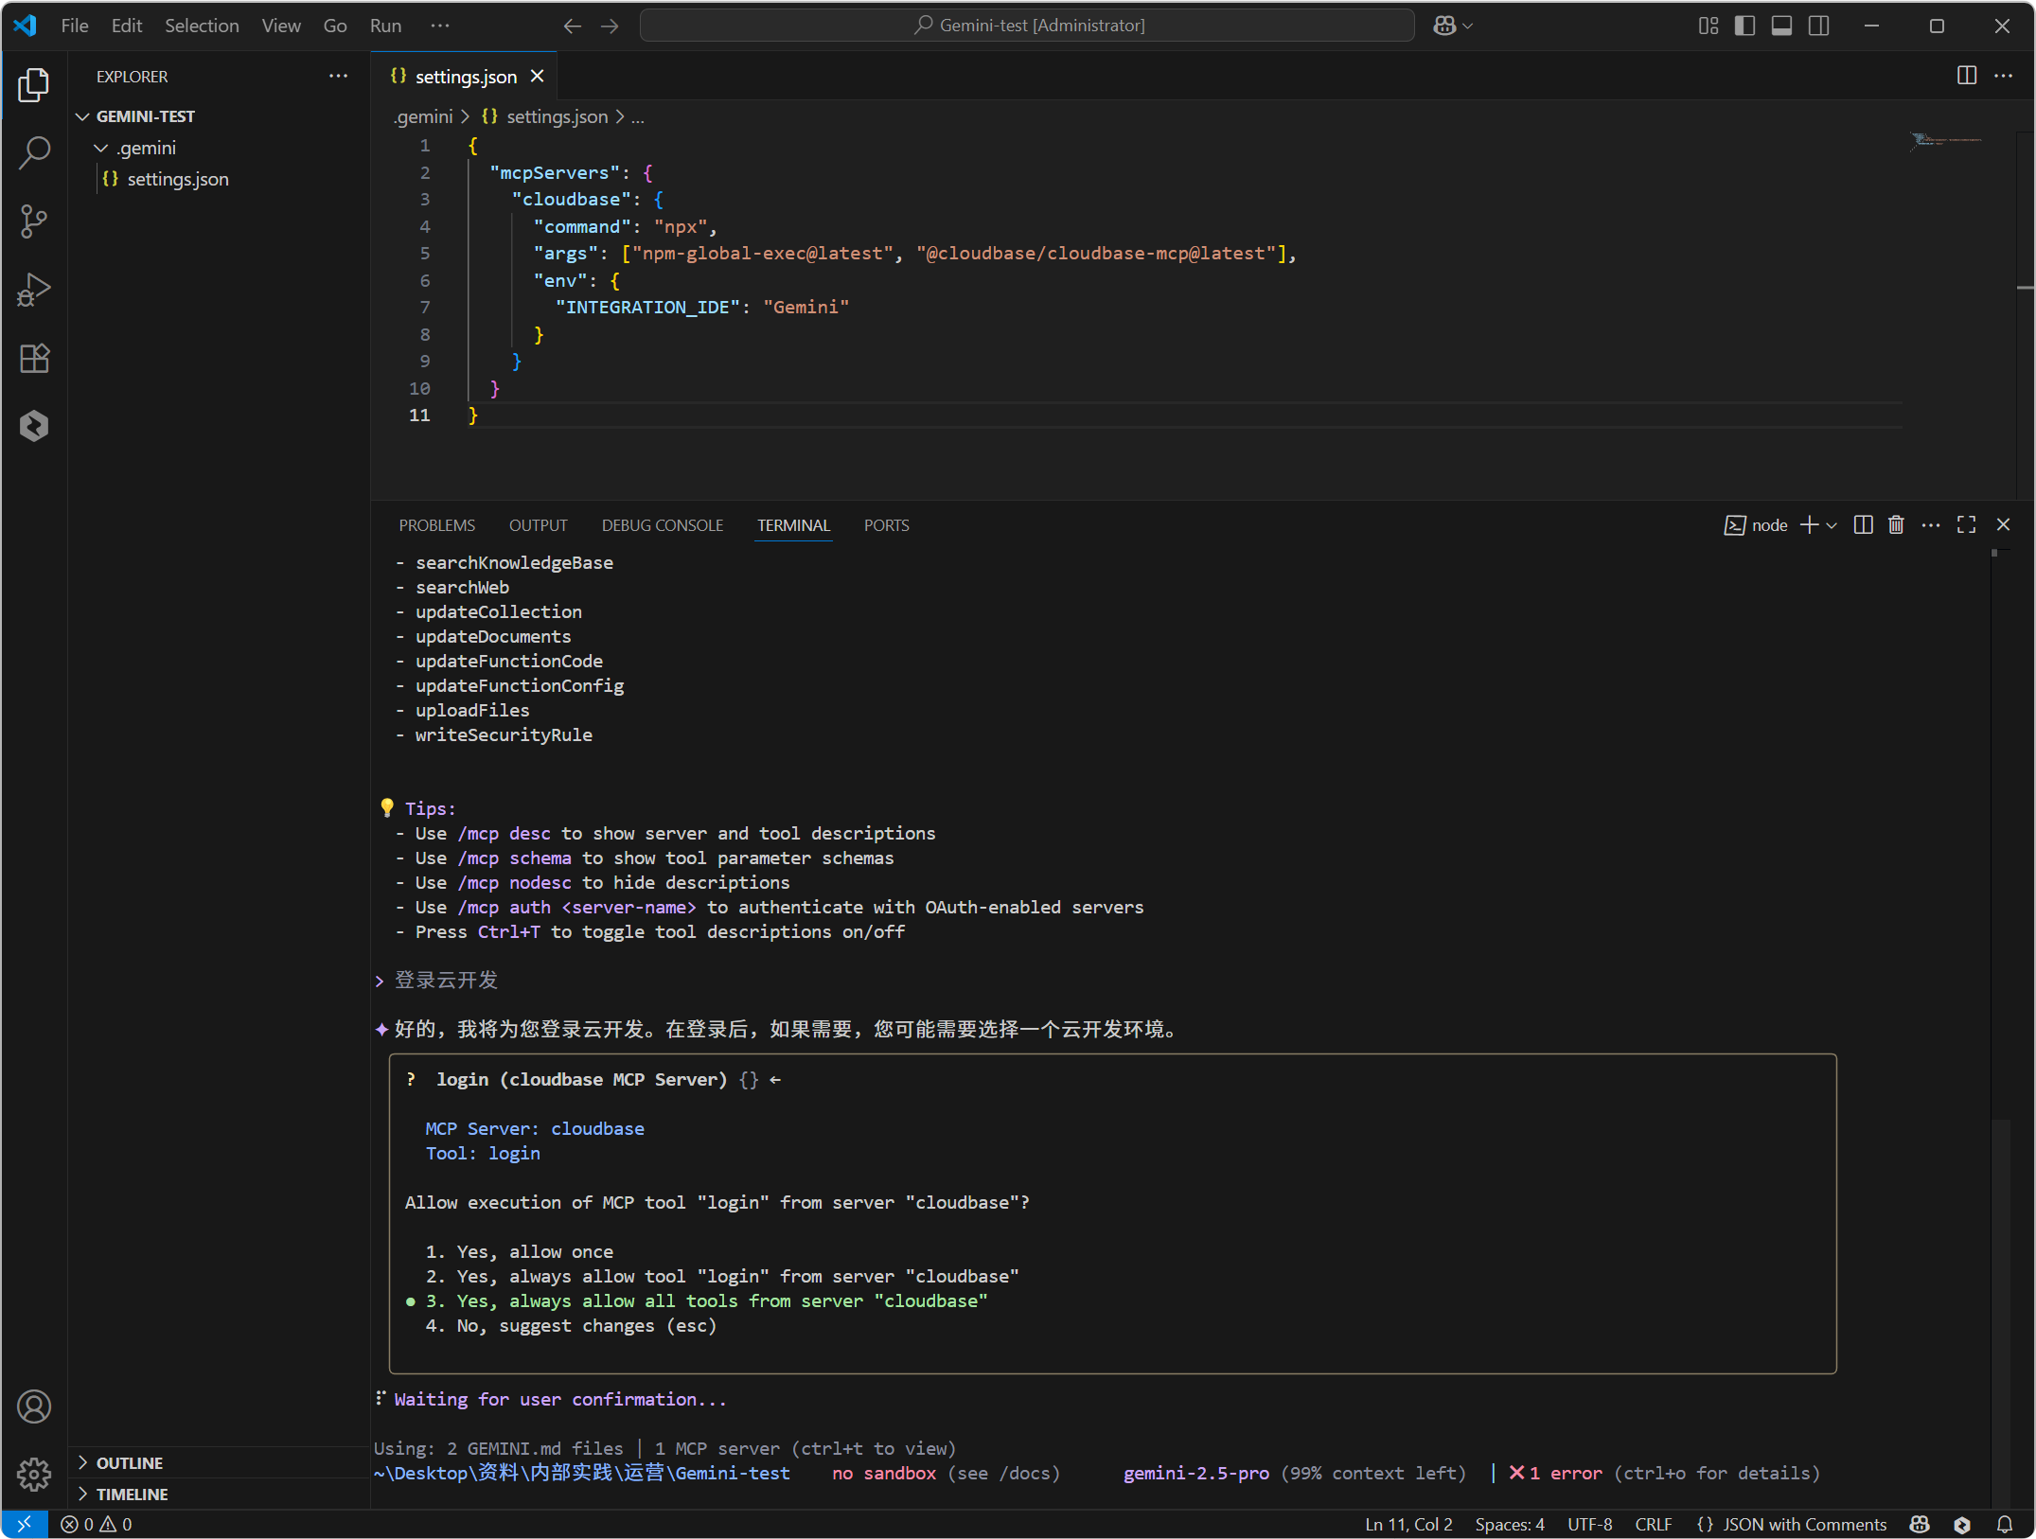Image resolution: width=2036 pixels, height=1539 pixels.
Task: Open Run and Debug view
Action: [34, 290]
